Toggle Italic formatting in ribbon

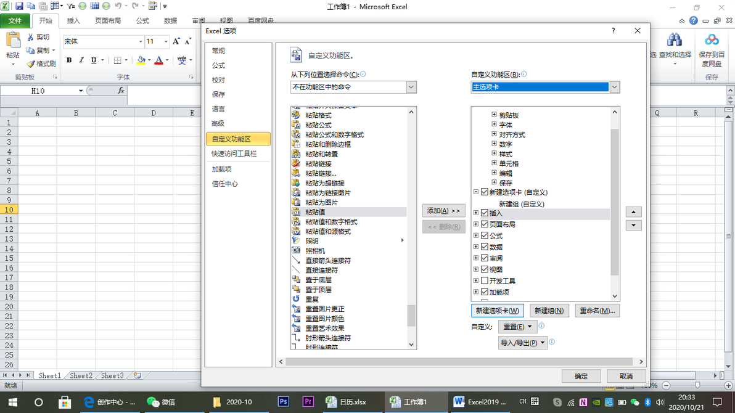pyautogui.click(x=81, y=60)
